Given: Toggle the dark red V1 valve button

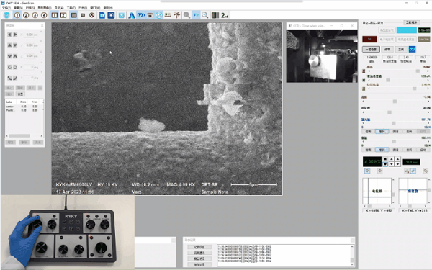Looking at the screenshot, I should click(x=370, y=39).
